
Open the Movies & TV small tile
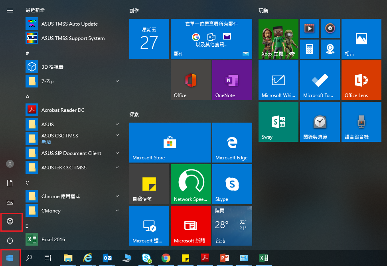309,28
